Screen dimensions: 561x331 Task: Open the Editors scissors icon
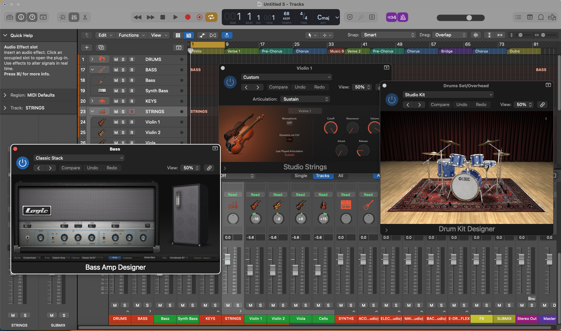85,17
